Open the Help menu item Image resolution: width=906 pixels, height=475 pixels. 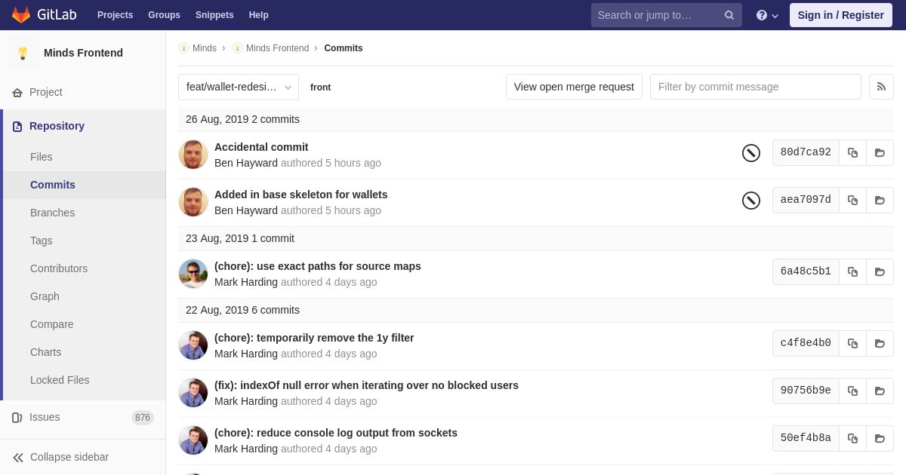[x=259, y=15]
